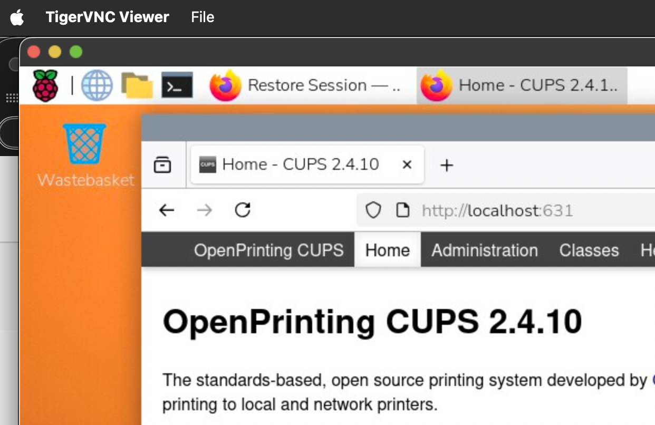
Task: Open the Wastebasket desktop icon
Action: [85, 156]
